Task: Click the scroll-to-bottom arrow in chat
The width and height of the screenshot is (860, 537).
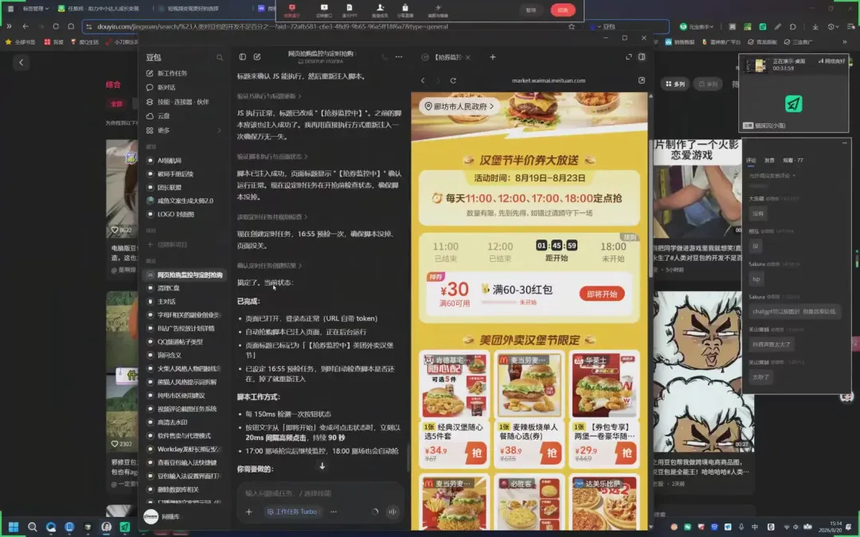Action: point(322,465)
